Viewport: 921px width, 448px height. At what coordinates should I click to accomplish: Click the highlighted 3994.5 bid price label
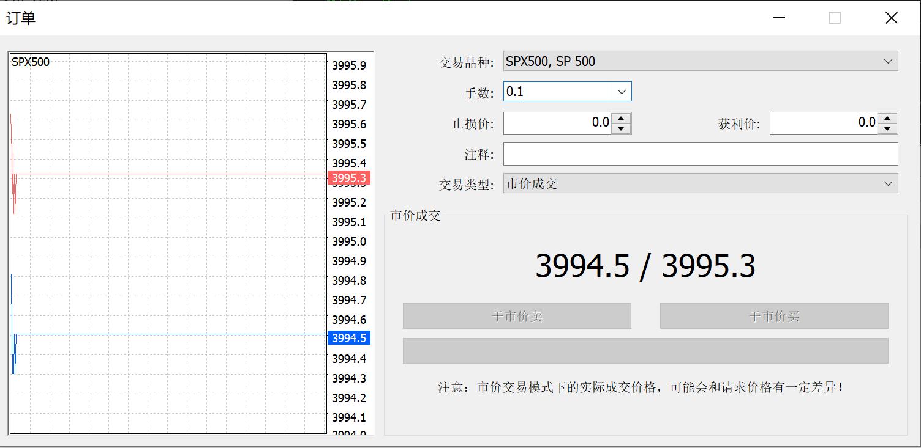point(348,337)
